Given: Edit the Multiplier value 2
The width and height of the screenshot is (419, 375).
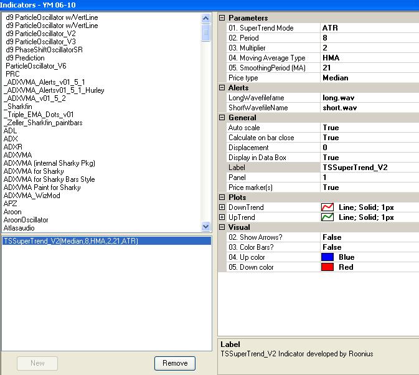Looking at the screenshot, I should coord(370,48).
